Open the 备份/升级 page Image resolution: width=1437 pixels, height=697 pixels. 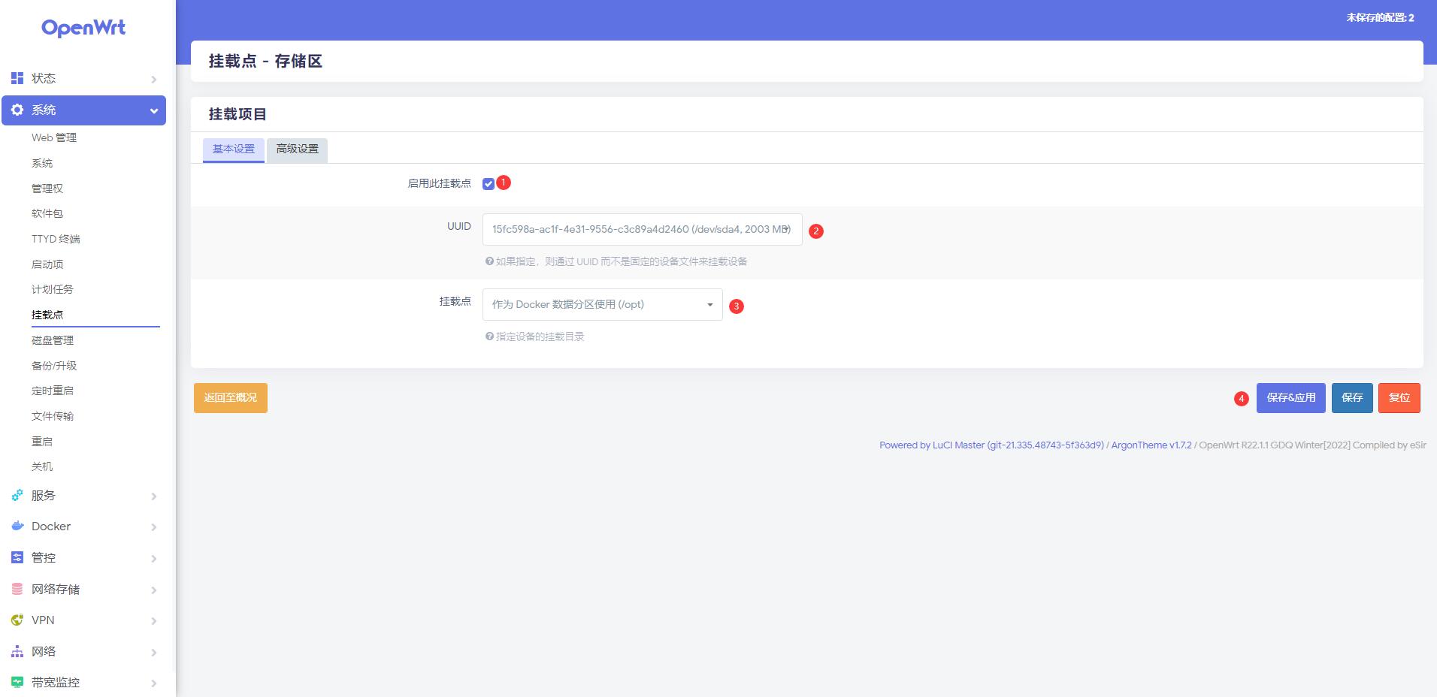point(54,366)
